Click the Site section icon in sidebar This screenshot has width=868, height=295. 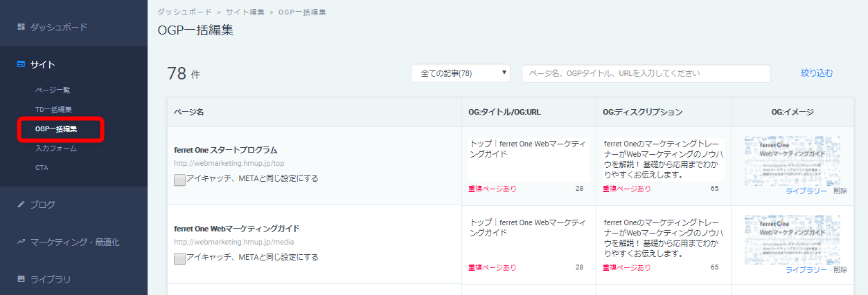click(21, 64)
